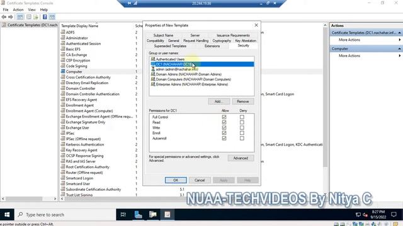
Task: Click the Forward arrow toolbar icon
Action: point(11,17)
